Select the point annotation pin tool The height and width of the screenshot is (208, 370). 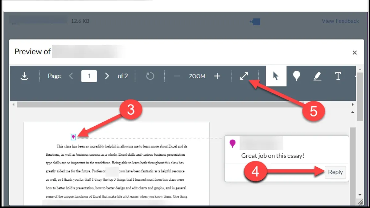coord(296,76)
